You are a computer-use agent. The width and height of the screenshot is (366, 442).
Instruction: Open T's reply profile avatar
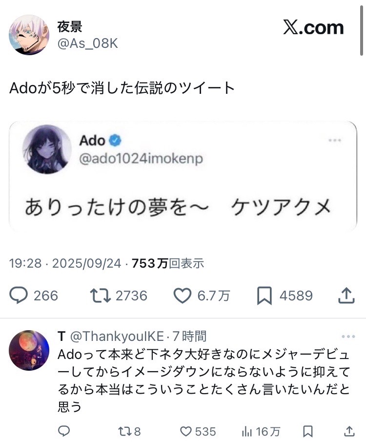[29, 350]
